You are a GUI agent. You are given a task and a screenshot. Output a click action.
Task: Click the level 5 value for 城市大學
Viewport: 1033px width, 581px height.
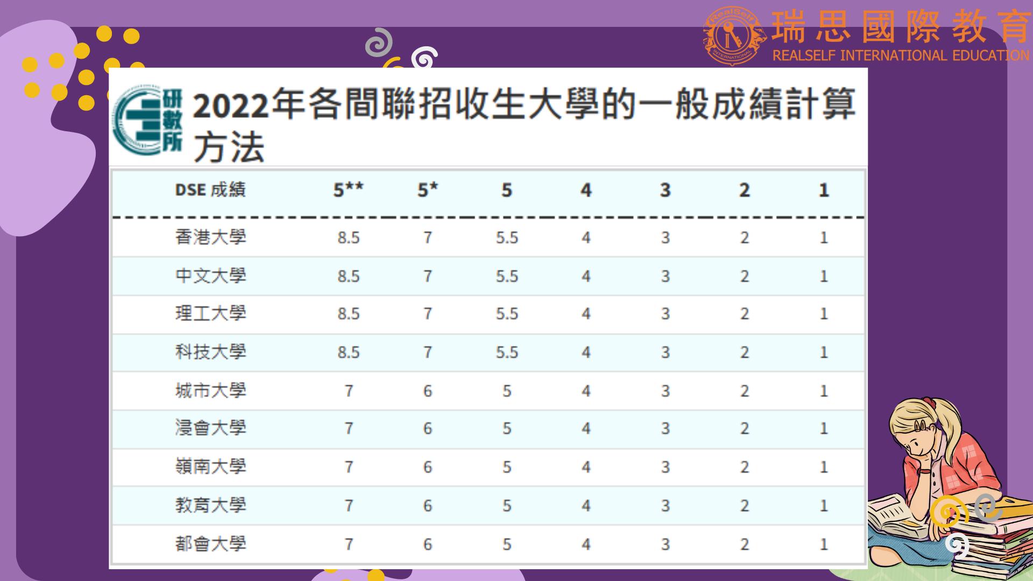(507, 391)
